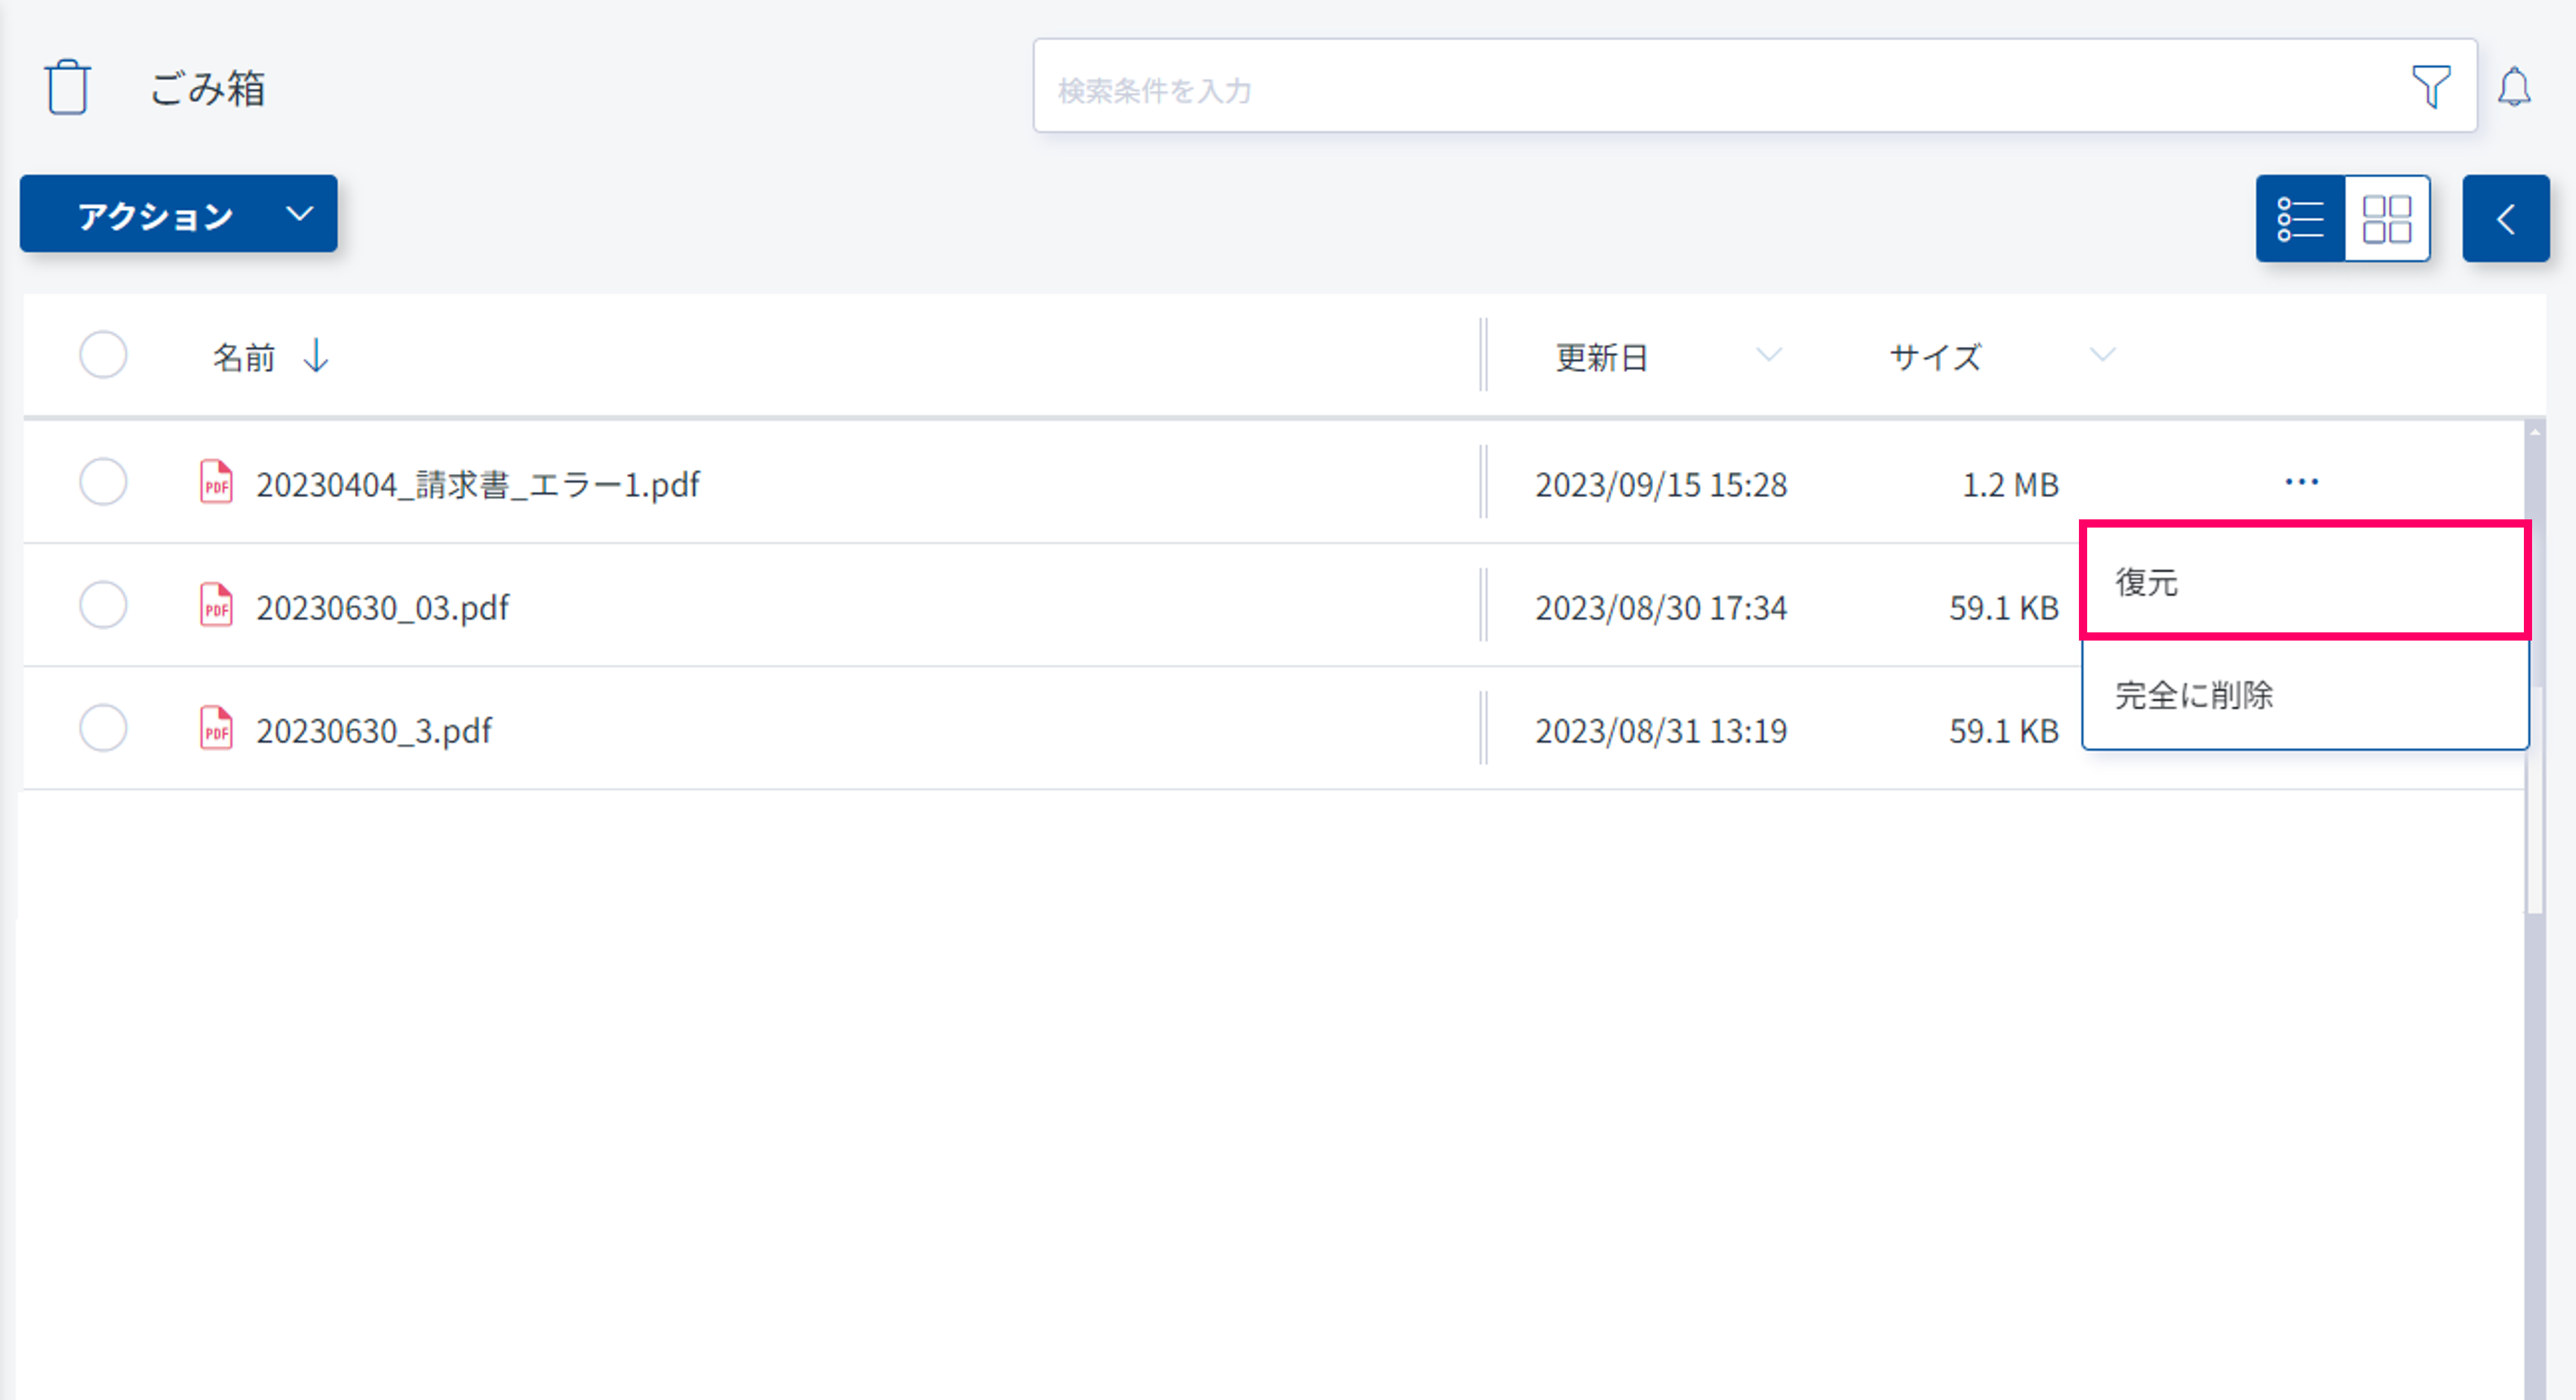Sort by 名前 column header

point(243,357)
